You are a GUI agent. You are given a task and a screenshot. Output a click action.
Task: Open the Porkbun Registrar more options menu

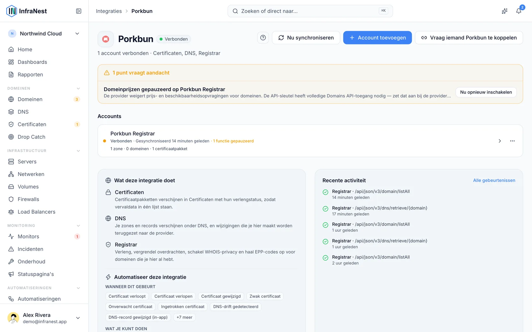(512, 141)
